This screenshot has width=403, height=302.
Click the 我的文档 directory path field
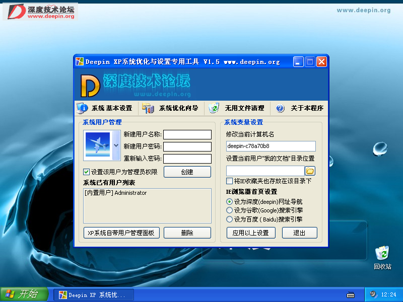point(265,171)
